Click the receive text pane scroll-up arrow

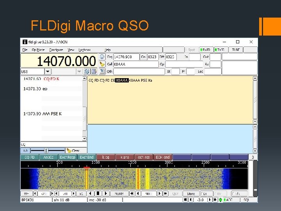(255, 79)
